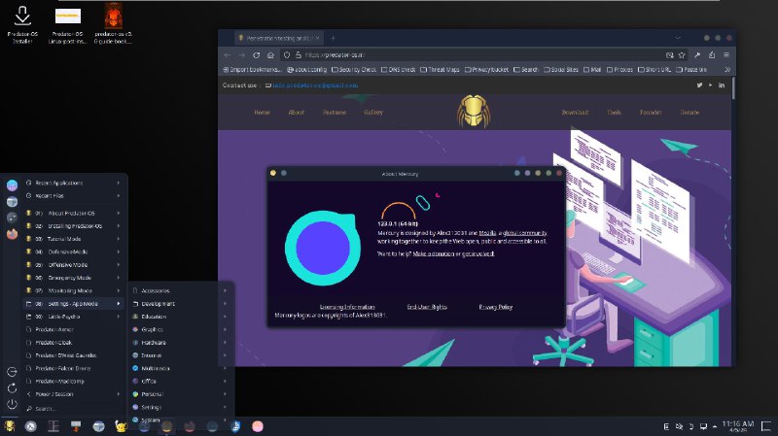Click Download in the website navigation
778x436 pixels.
575,113
